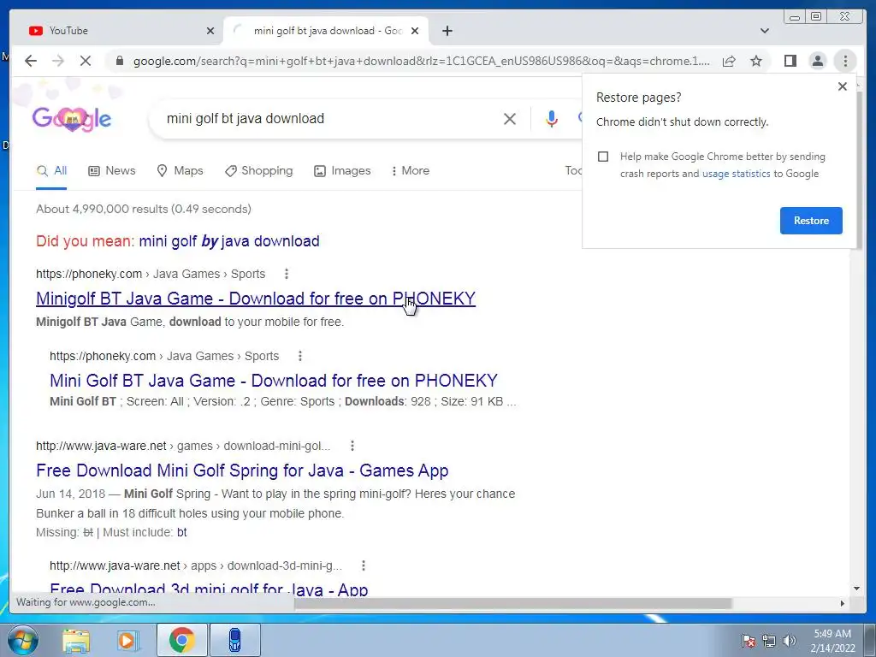Start voice search with microphone icon
The height and width of the screenshot is (657, 876).
552,118
